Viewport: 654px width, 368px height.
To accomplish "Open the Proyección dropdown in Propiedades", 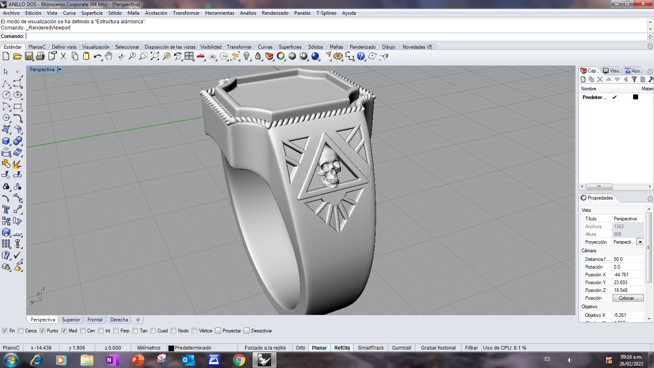I will (640, 242).
